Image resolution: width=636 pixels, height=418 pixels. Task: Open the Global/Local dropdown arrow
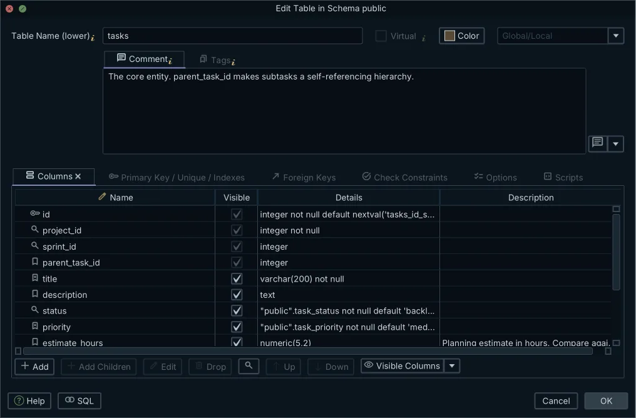coord(616,36)
